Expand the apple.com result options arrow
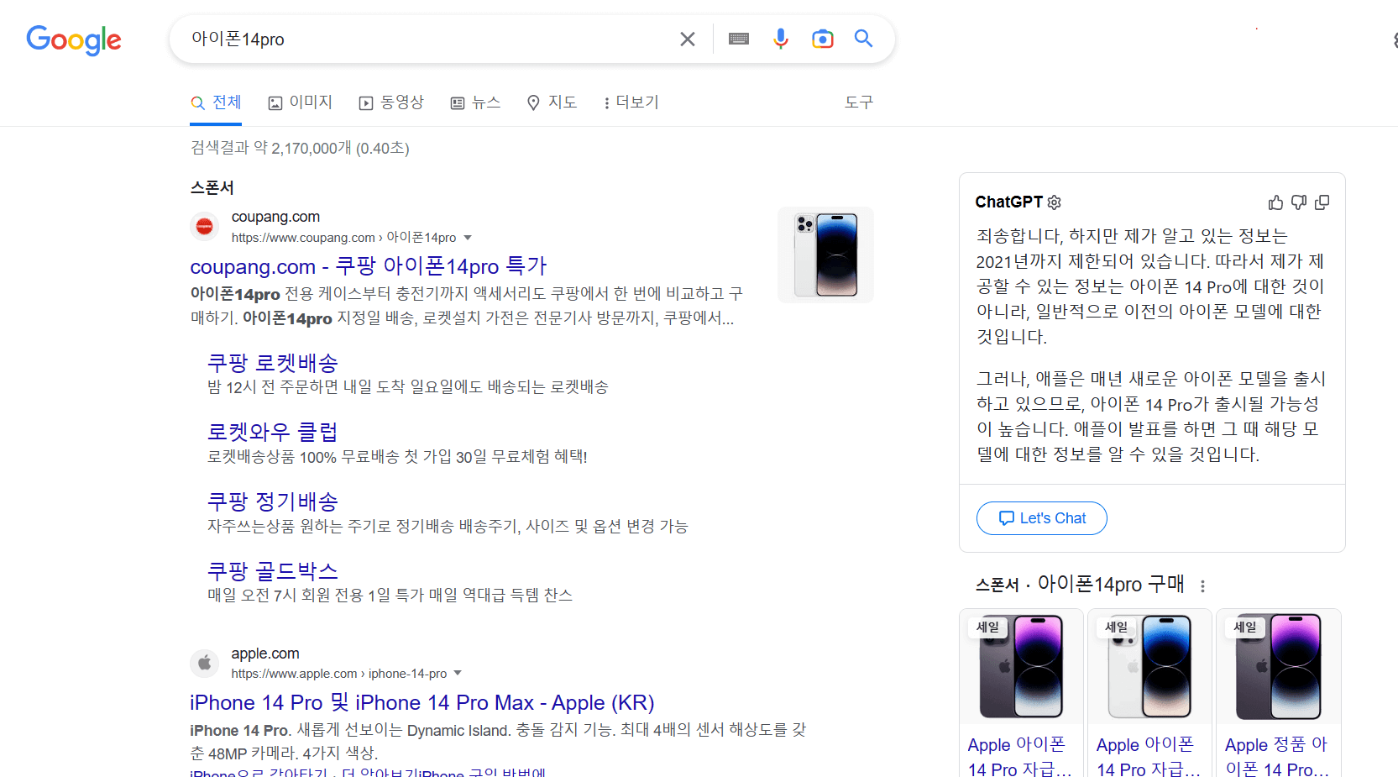The width and height of the screenshot is (1398, 777). (458, 673)
